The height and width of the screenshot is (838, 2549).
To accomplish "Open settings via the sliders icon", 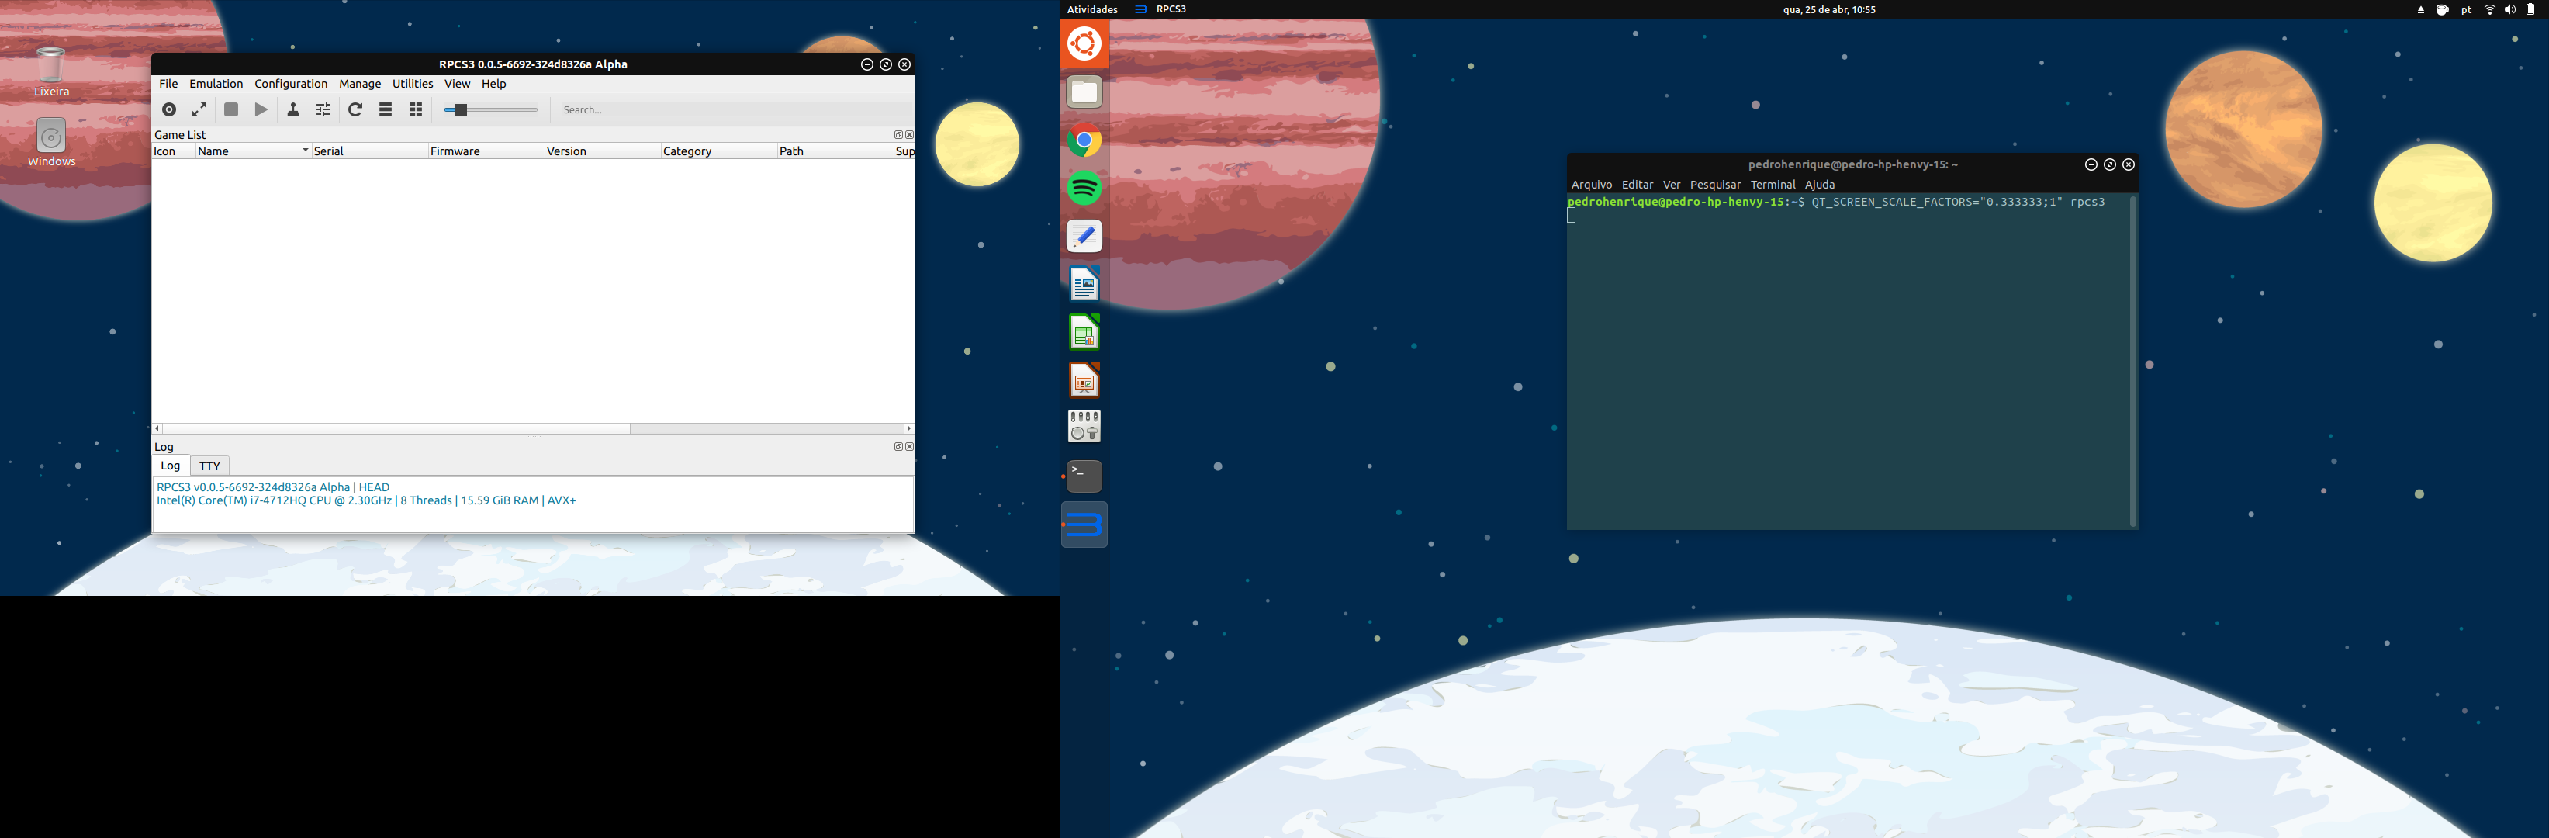I will pyautogui.click(x=323, y=110).
